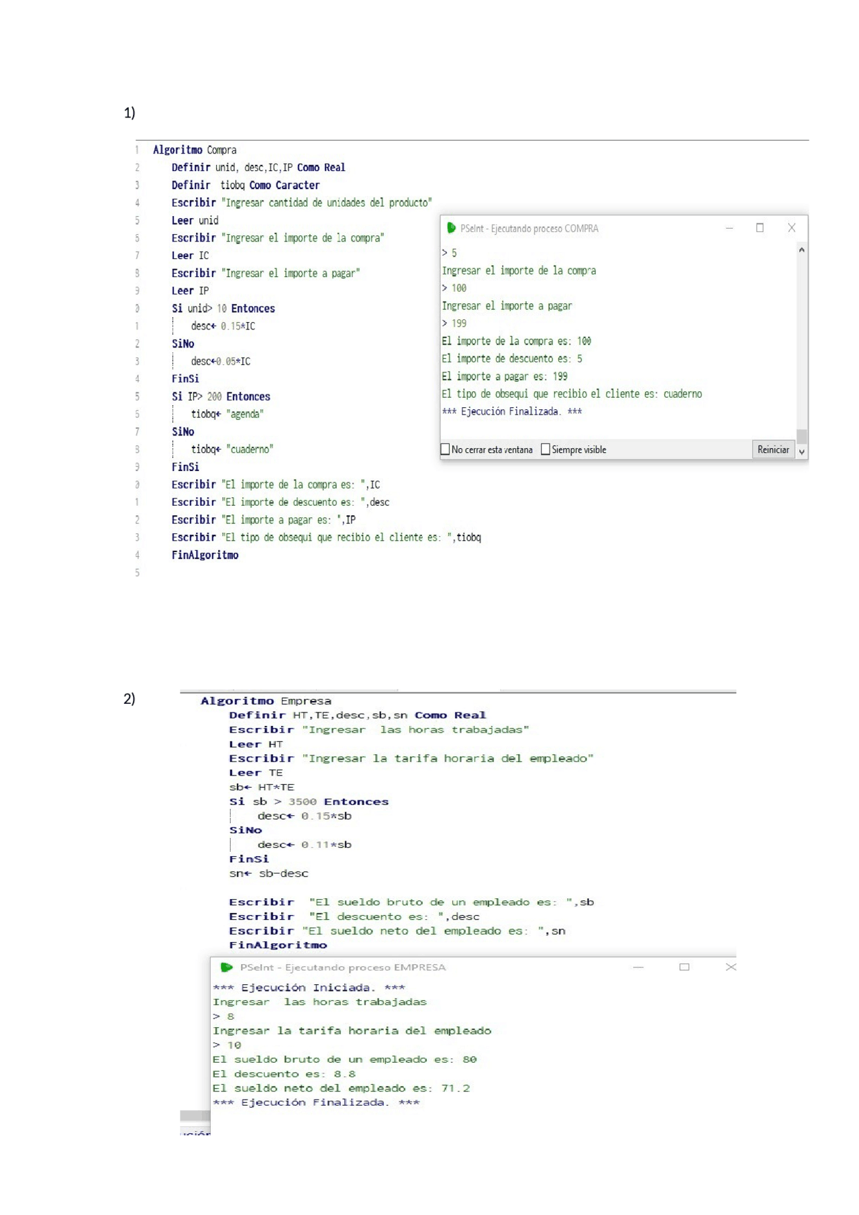Click the scroll-up arrow in COMPRA console
859x1215 pixels.
[x=801, y=250]
